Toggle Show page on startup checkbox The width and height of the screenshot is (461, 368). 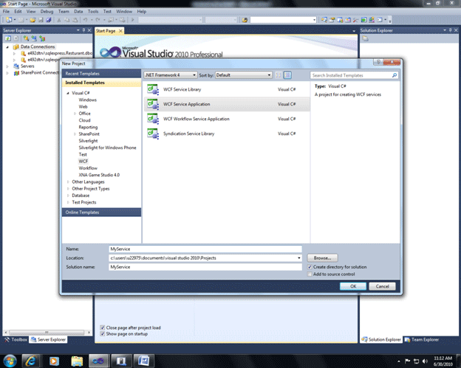tap(102, 334)
